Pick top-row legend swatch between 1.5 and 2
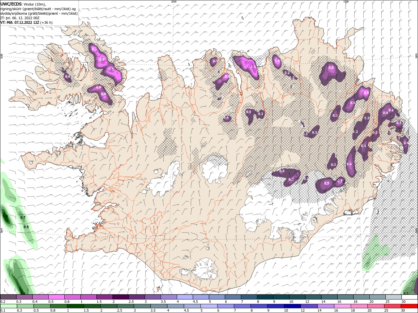Image resolution: width=418 pixels, height=313 pixels. click(x=104, y=297)
